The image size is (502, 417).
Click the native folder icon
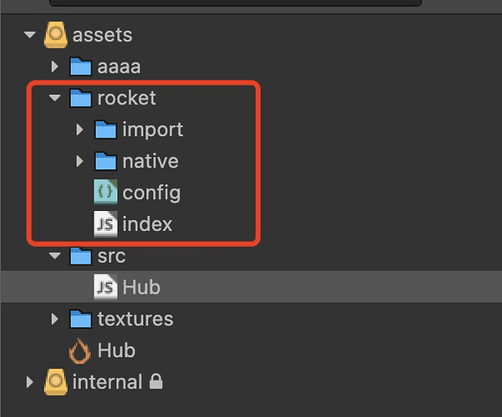click(x=105, y=161)
